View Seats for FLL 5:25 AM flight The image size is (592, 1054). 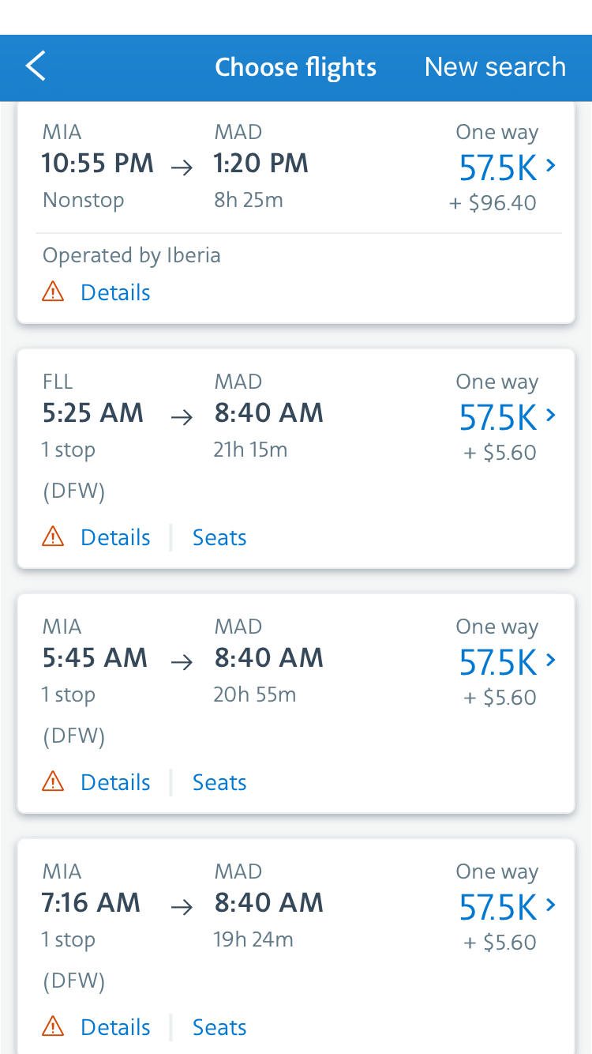point(219,537)
